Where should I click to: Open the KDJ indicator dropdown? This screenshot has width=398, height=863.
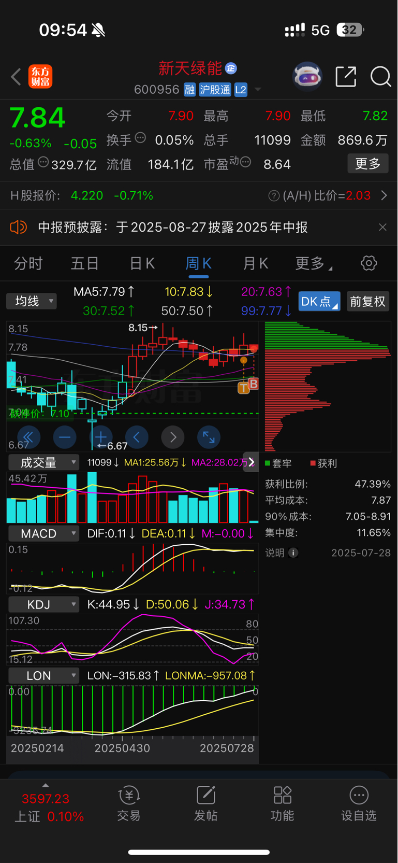click(x=43, y=604)
